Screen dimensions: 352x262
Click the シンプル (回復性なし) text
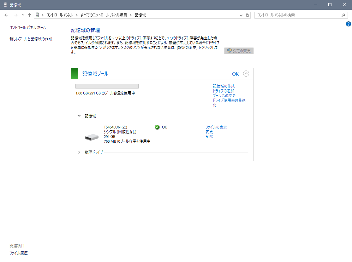(120, 132)
